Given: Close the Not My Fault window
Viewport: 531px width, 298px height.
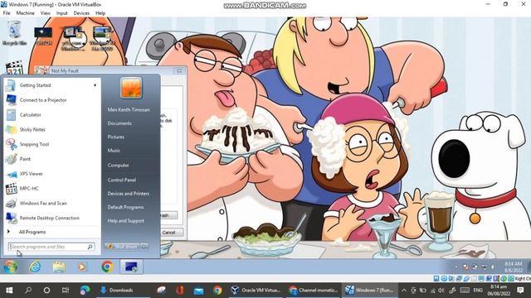Looking at the screenshot, I should pos(179,70).
